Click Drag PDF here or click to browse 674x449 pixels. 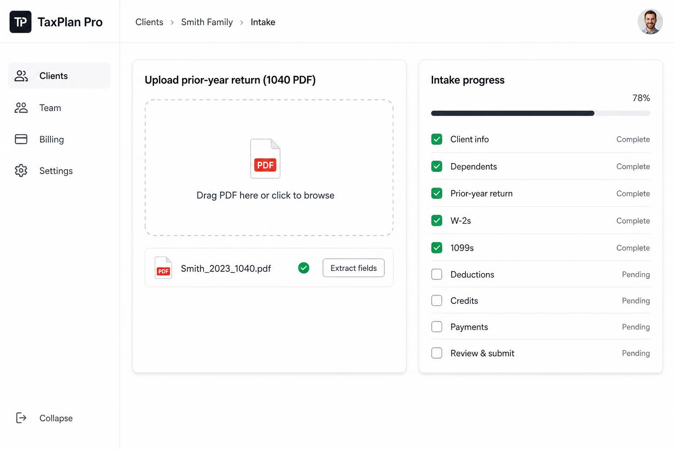(x=265, y=196)
